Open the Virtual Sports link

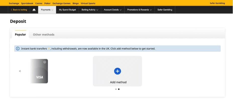[x=88, y=3]
